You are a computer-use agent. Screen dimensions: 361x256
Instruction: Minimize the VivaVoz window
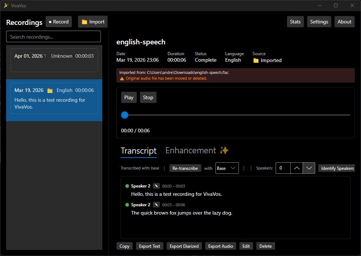click(x=319, y=5)
